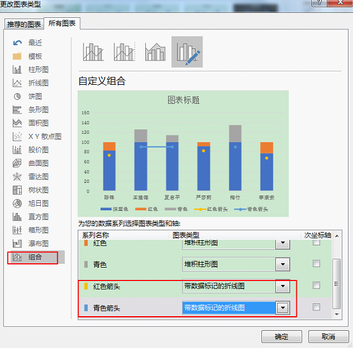Choose the Pie chart (饼图) category
Image resolution: width=353 pixels, height=348 pixels.
click(27, 96)
